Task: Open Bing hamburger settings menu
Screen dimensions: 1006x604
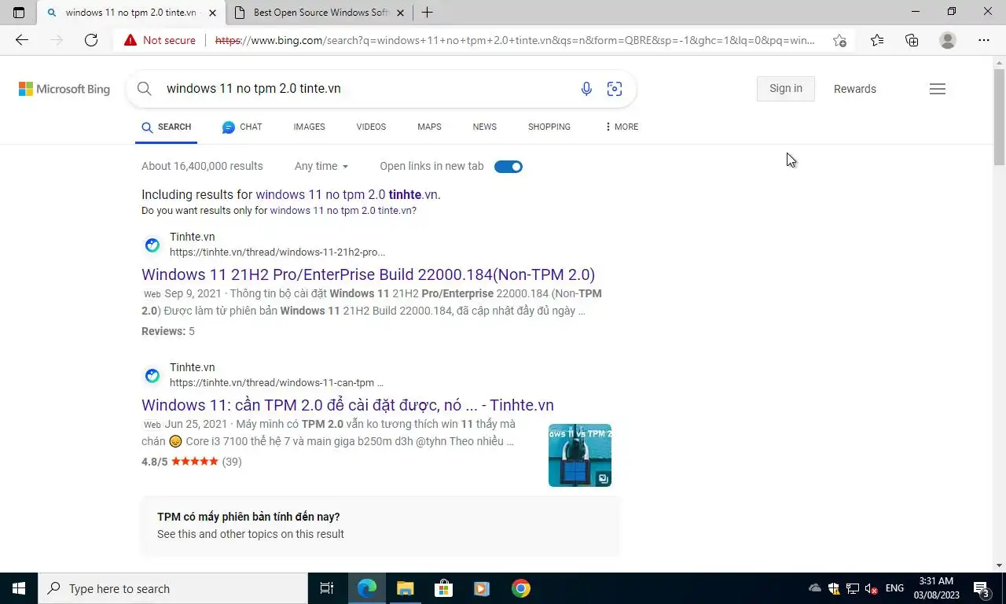Action: 937,89
